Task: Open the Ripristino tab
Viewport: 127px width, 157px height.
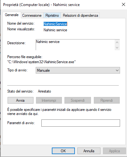Action: pyautogui.click(x=52, y=15)
